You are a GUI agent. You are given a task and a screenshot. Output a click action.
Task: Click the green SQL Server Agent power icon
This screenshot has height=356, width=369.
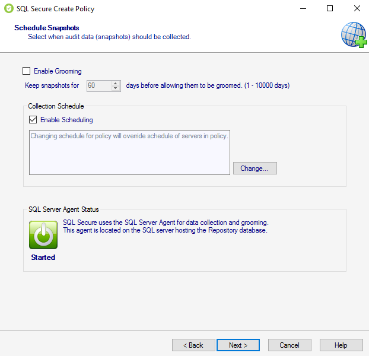click(x=43, y=234)
